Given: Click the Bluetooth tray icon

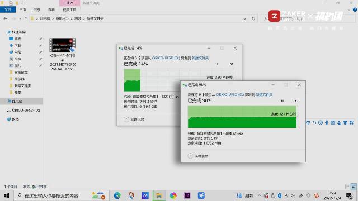Looking at the screenshot, I should [x=280, y=195].
